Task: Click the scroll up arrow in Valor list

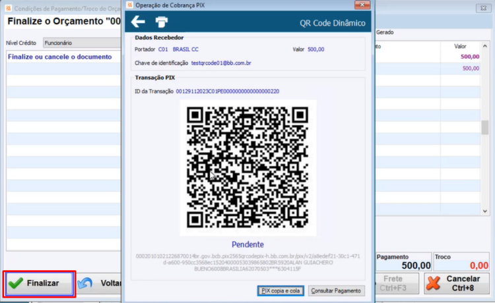Action: 485,46
